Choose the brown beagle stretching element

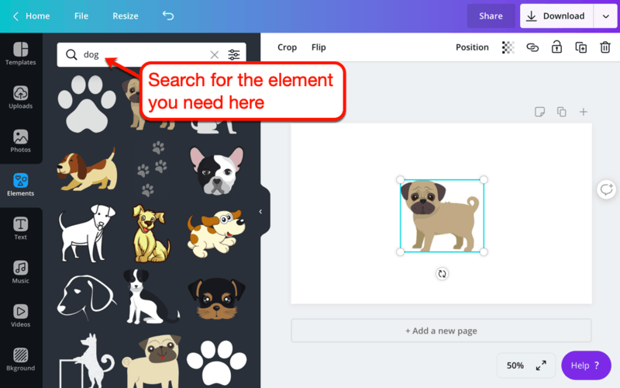point(88,169)
